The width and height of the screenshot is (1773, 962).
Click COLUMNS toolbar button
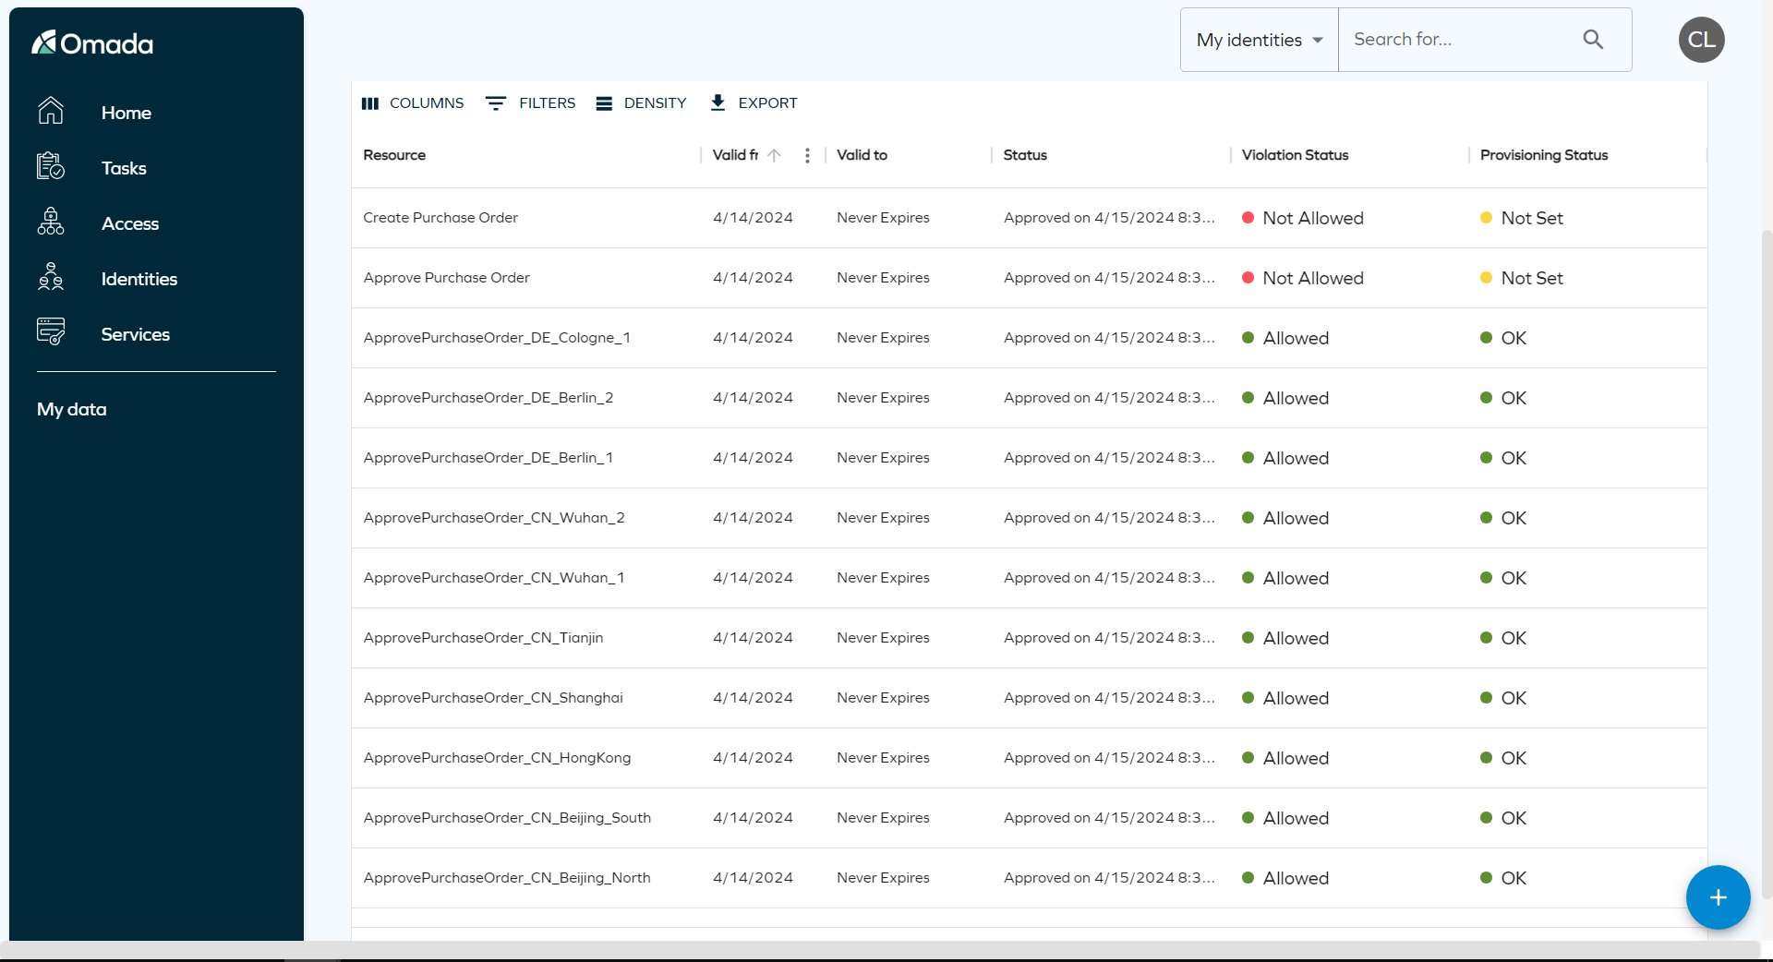pyautogui.click(x=413, y=103)
